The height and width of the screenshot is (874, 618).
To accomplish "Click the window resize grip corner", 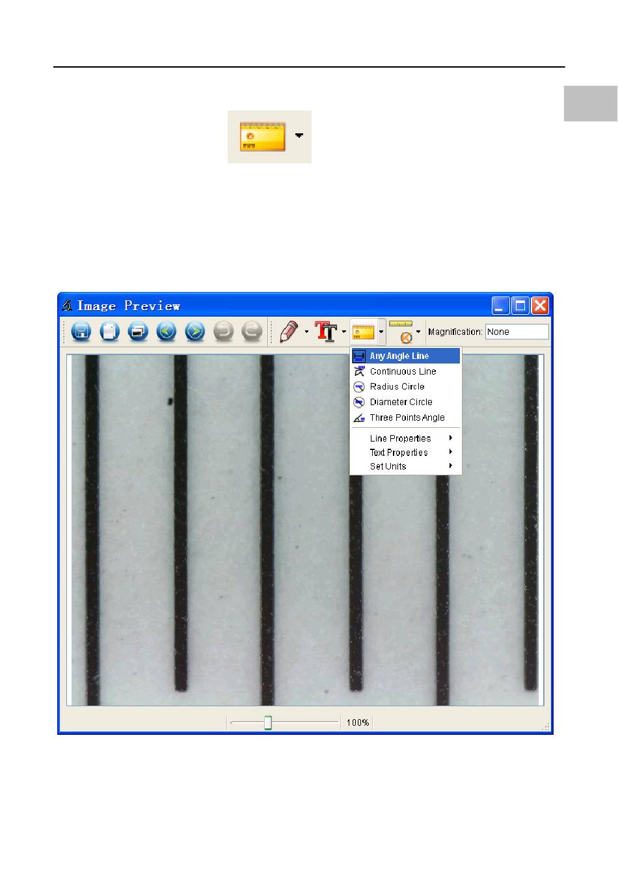I will point(546,727).
